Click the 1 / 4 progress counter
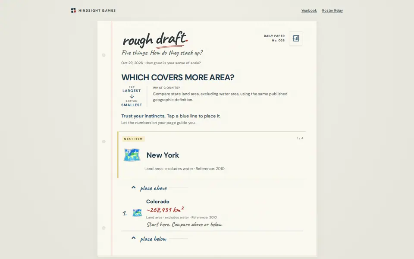The image size is (414, 259). click(x=300, y=138)
